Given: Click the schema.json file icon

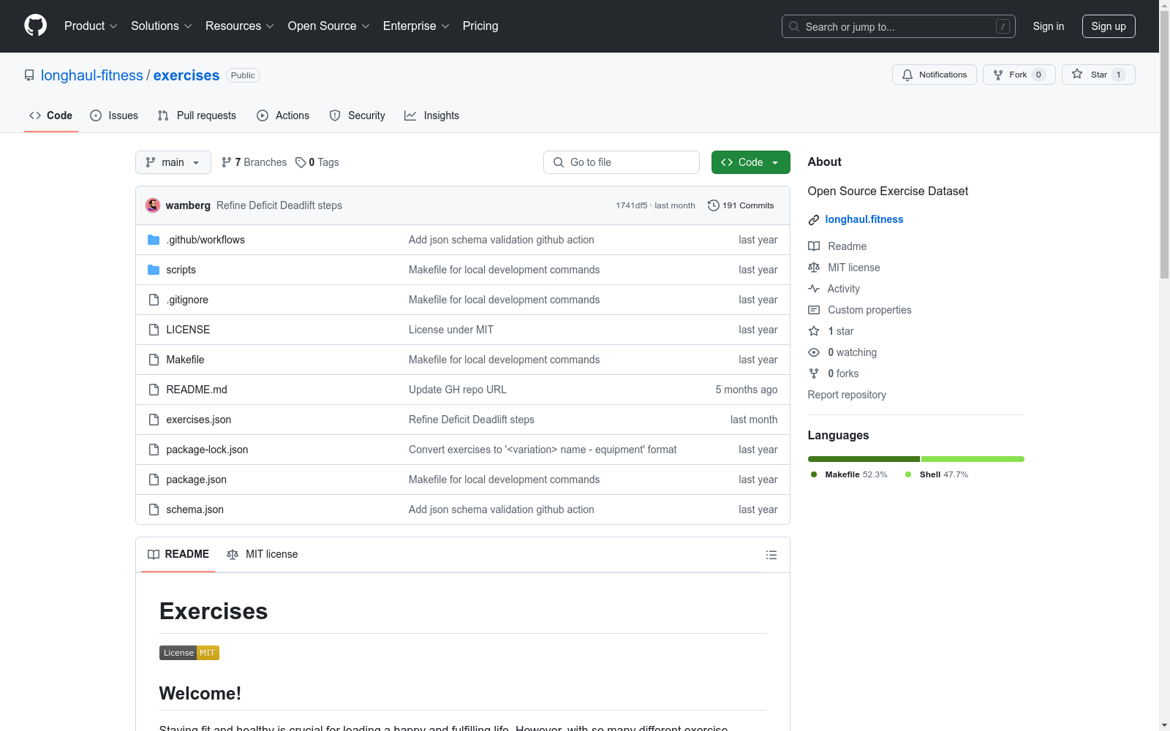Looking at the screenshot, I should click(x=154, y=510).
